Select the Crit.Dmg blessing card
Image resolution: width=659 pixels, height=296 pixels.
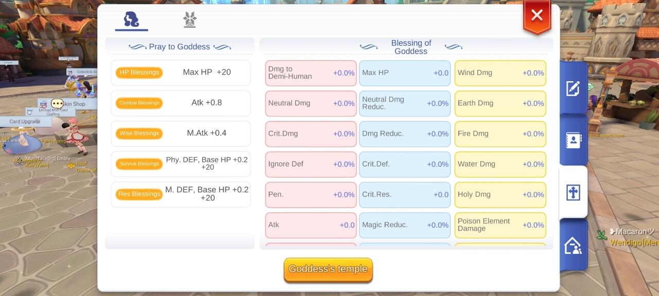311,134
